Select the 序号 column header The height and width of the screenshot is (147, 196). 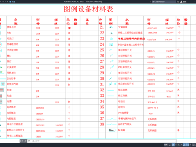coord(100,22)
